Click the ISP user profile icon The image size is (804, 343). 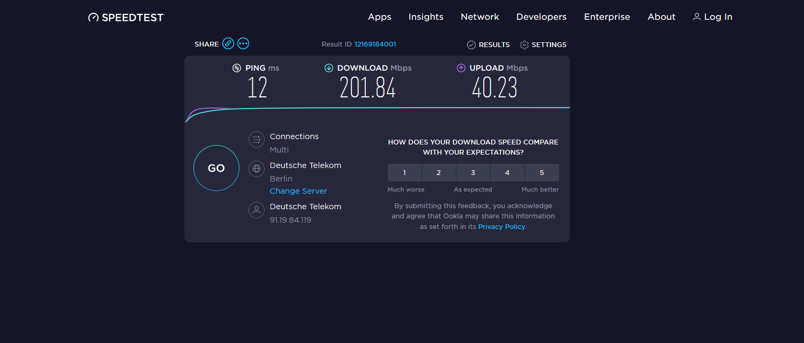click(x=257, y=210)
